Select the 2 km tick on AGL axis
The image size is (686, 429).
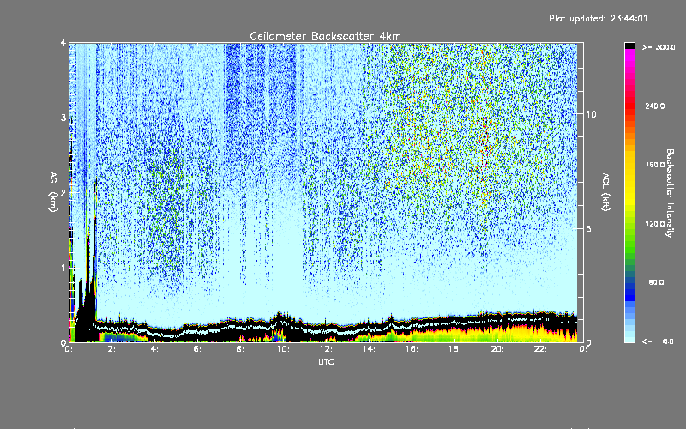click(63, 192)
